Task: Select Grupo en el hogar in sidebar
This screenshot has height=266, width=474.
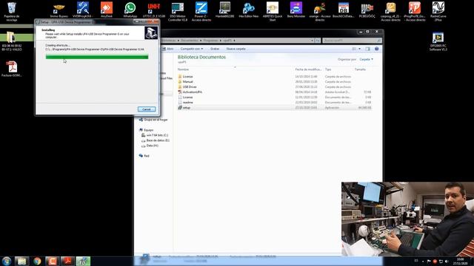Action: click(x=153, y=120)
